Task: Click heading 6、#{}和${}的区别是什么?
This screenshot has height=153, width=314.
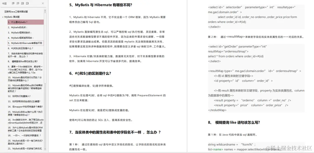Action: coord(90,73)
